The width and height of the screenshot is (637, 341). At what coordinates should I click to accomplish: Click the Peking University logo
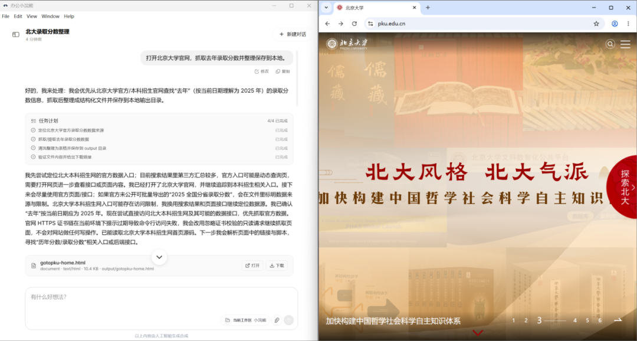coord(347,44)
